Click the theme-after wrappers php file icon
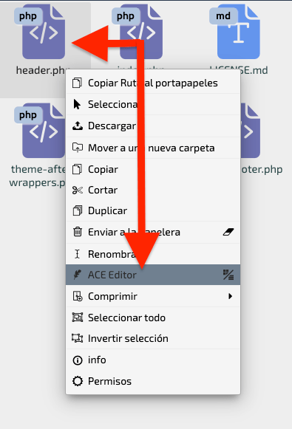 (40, 131)
